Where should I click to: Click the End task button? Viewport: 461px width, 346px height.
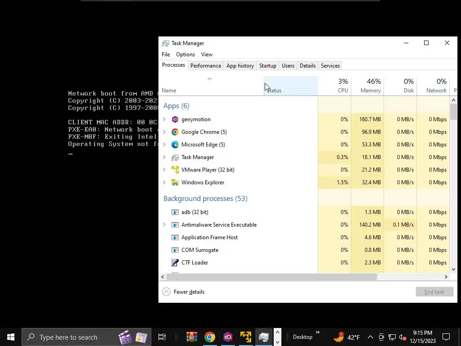pos(434,292)
